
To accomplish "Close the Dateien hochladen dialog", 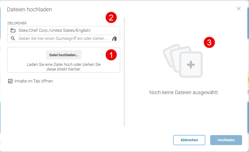I will point(239,9).
